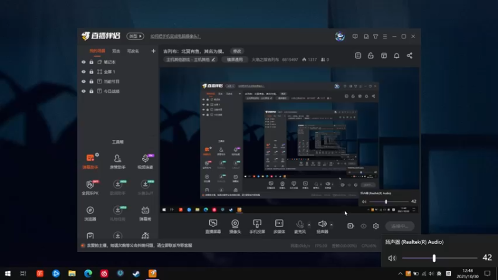The image size is (498, 280).
Task: Expand the microphone options arrow
Action: pyautogui.click(x=309, y=225)
